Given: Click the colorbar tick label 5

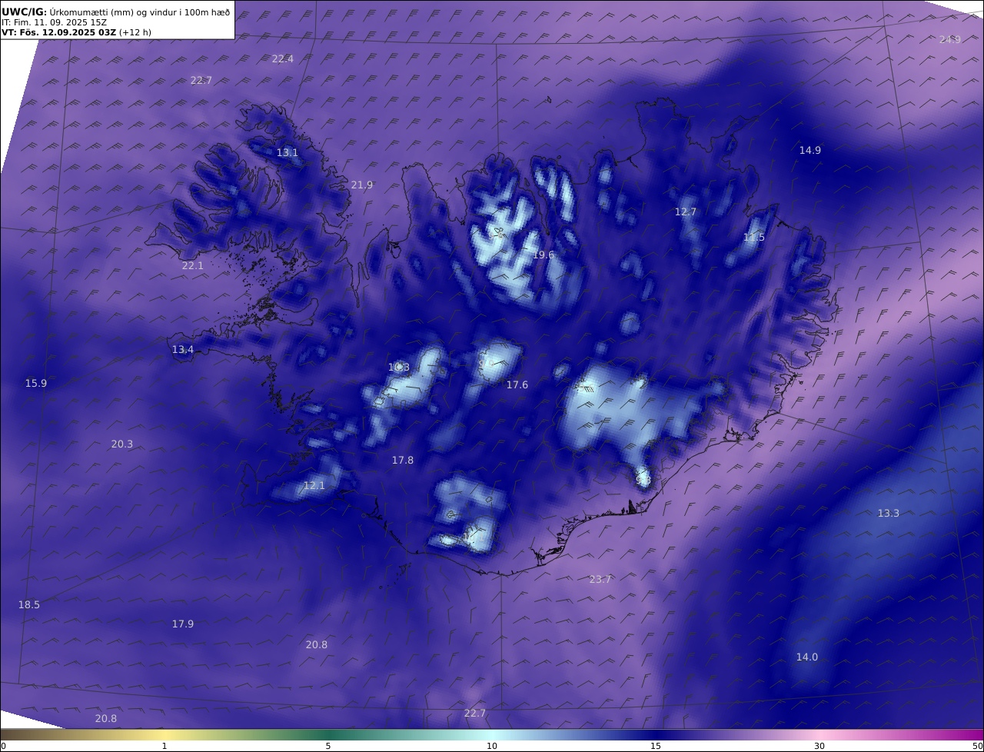Looking at the screenshot, I should click(328, 746).
